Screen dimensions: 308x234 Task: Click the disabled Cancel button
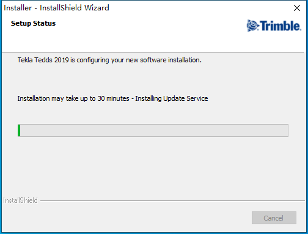[x=274, y=218]
